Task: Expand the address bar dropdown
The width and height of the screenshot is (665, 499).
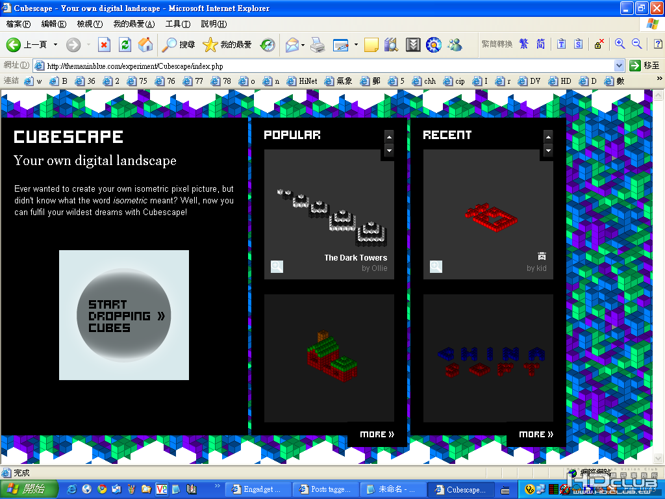Action: [619, 66]
